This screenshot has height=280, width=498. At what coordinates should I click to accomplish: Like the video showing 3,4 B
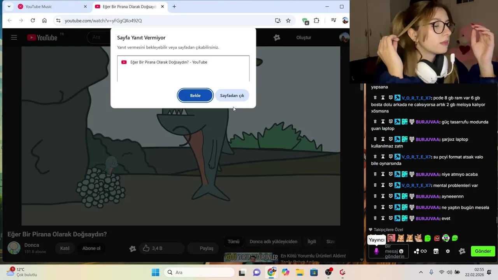[x=152, y=248]
